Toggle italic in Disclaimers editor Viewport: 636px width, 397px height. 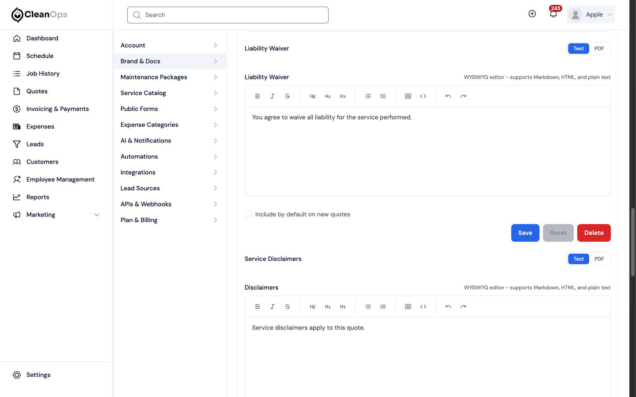[x=273, y=307]
